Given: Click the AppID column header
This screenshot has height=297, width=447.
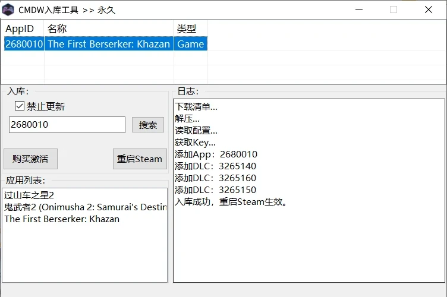Looking at the screenshot, I should [23, 29].
